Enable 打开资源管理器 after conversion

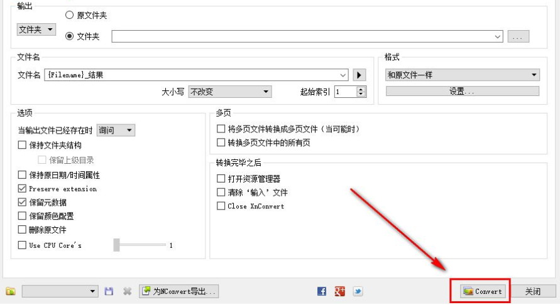pyautogui.click(x=221, y=178)
